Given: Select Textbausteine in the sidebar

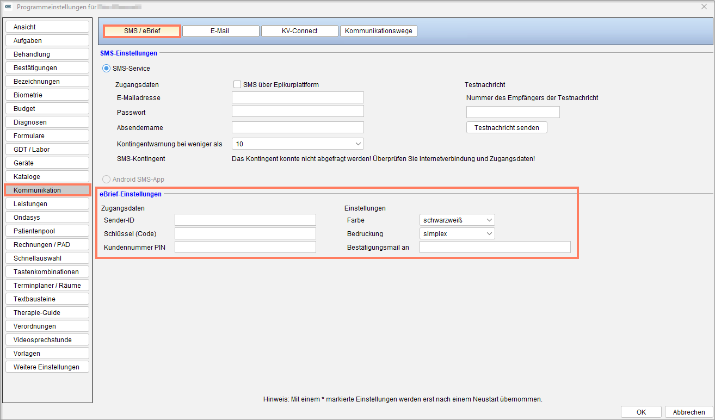Looking at the screenshot, I should click(47, 299).
